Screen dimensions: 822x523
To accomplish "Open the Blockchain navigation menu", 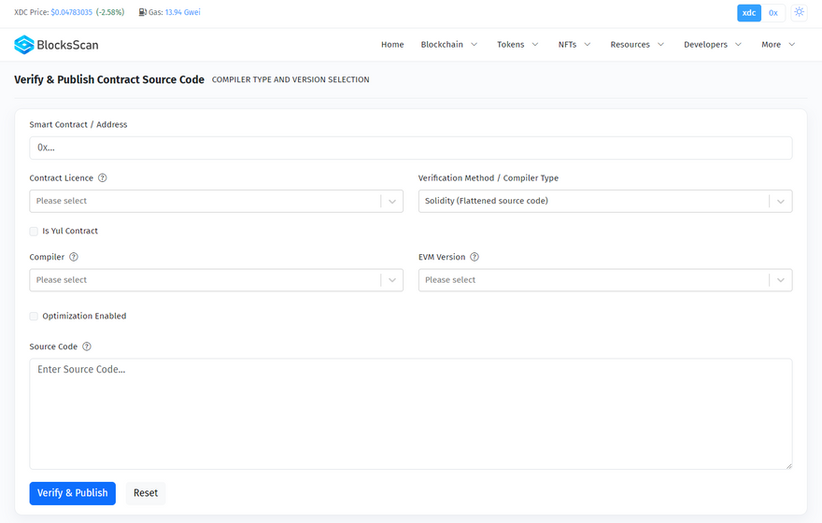I will click(448, 45).
